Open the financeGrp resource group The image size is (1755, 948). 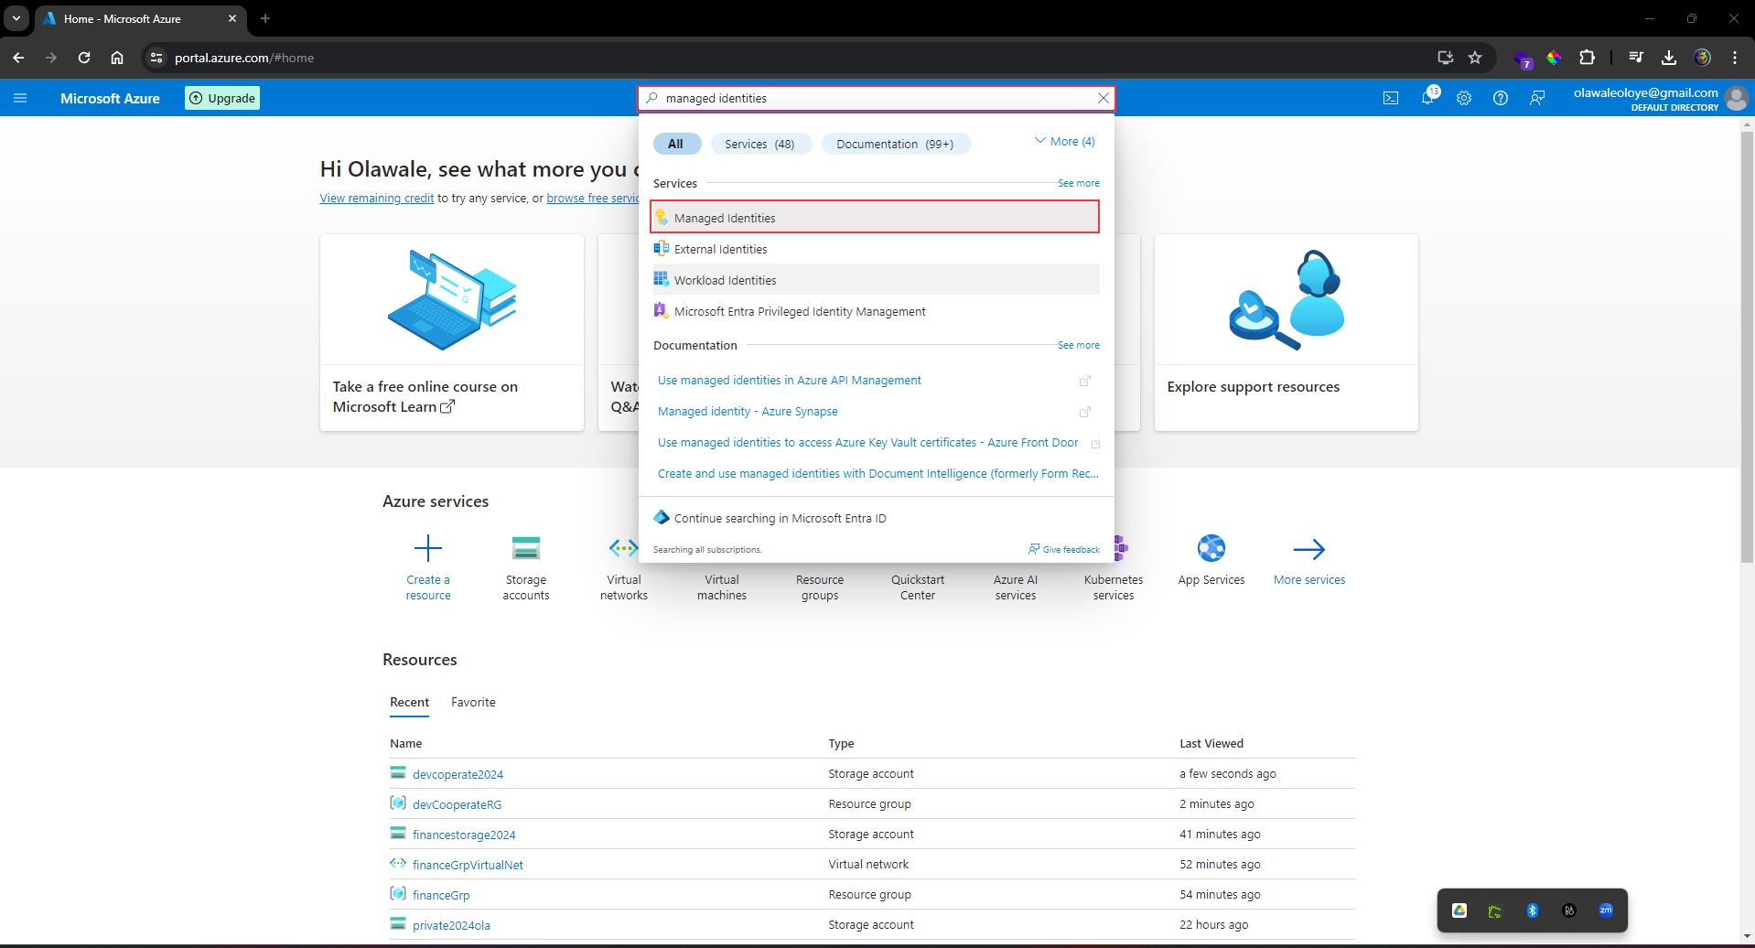(440, 894)
